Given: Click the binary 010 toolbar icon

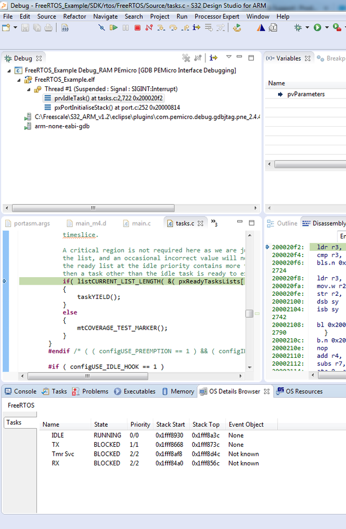Looking at the screenshot, I should pyautogui.click(x=65, y=28).
